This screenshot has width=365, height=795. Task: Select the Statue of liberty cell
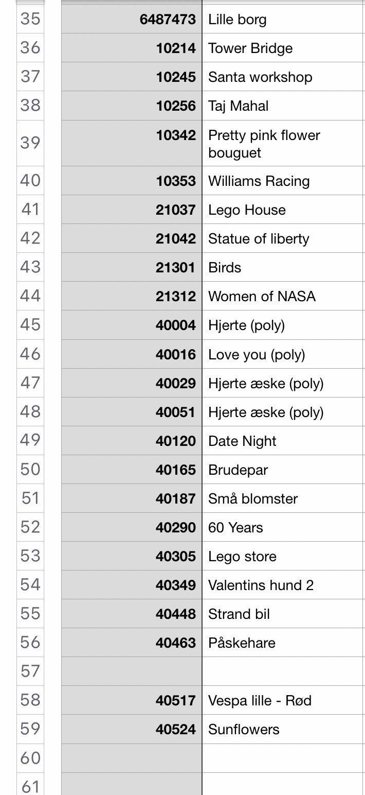(x=283, y=238)
